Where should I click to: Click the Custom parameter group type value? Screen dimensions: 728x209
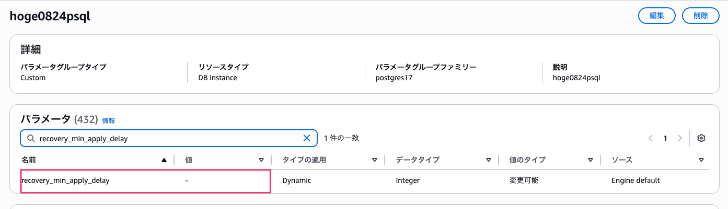tap(33, 78)
